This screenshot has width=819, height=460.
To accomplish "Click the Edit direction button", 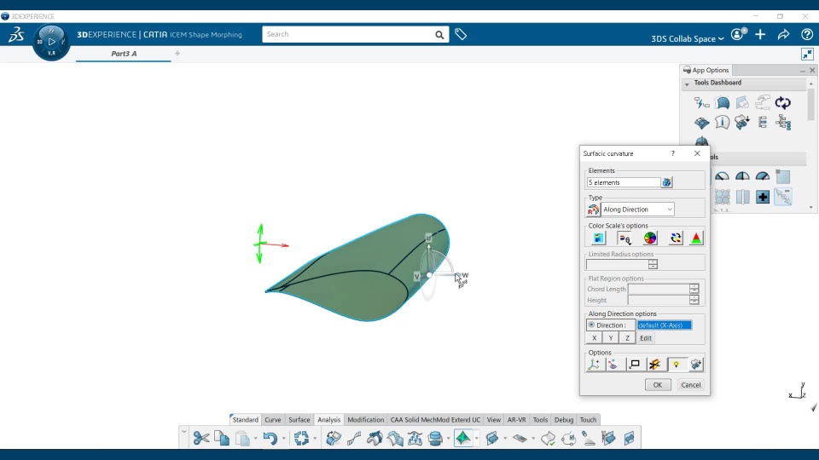I will [646, 338].
